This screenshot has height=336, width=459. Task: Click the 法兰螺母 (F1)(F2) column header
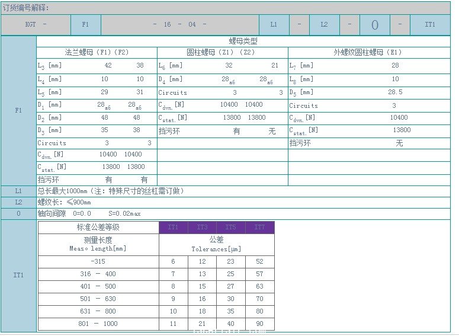click(97, 52)
